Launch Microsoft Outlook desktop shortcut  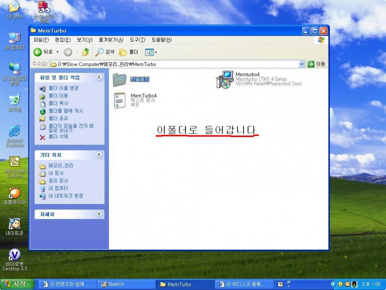point(15,167)
